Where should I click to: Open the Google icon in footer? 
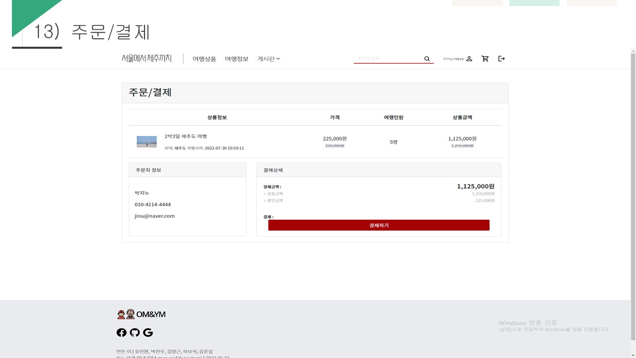pyautogui.click(x=148, y=333)
